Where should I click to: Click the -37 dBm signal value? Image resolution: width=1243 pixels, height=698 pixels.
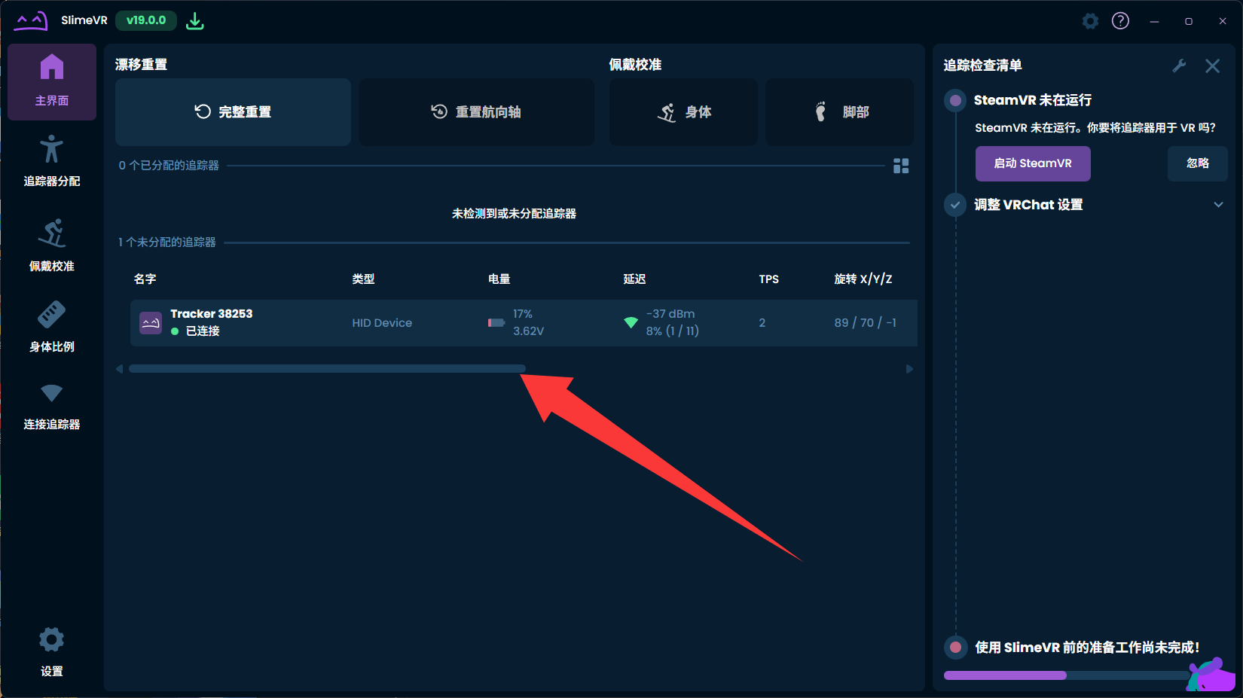point(670,314)
